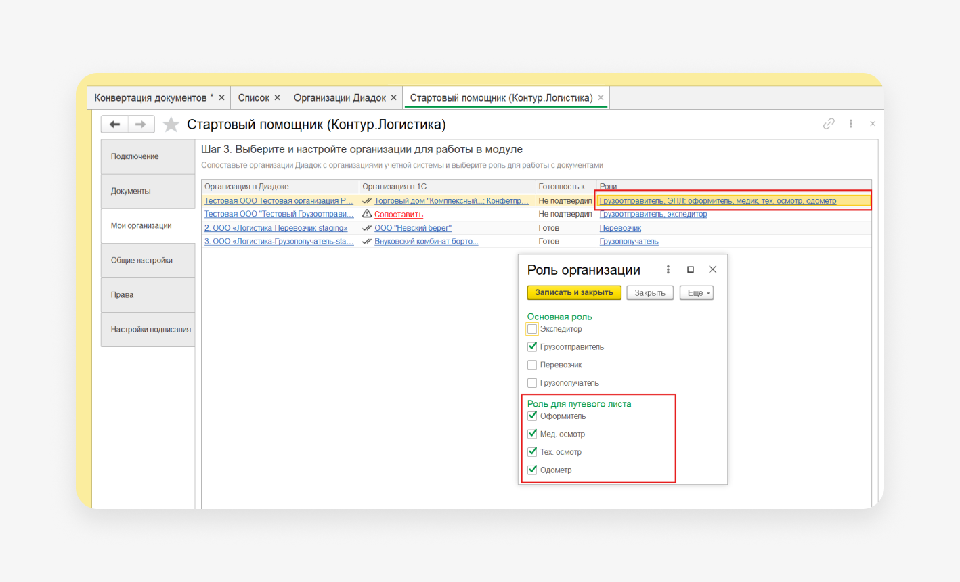Sort by Организация в 1С column header

448,187
